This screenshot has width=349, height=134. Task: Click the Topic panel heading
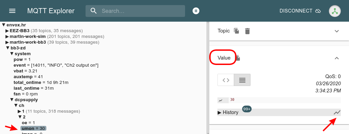point(224,31)
